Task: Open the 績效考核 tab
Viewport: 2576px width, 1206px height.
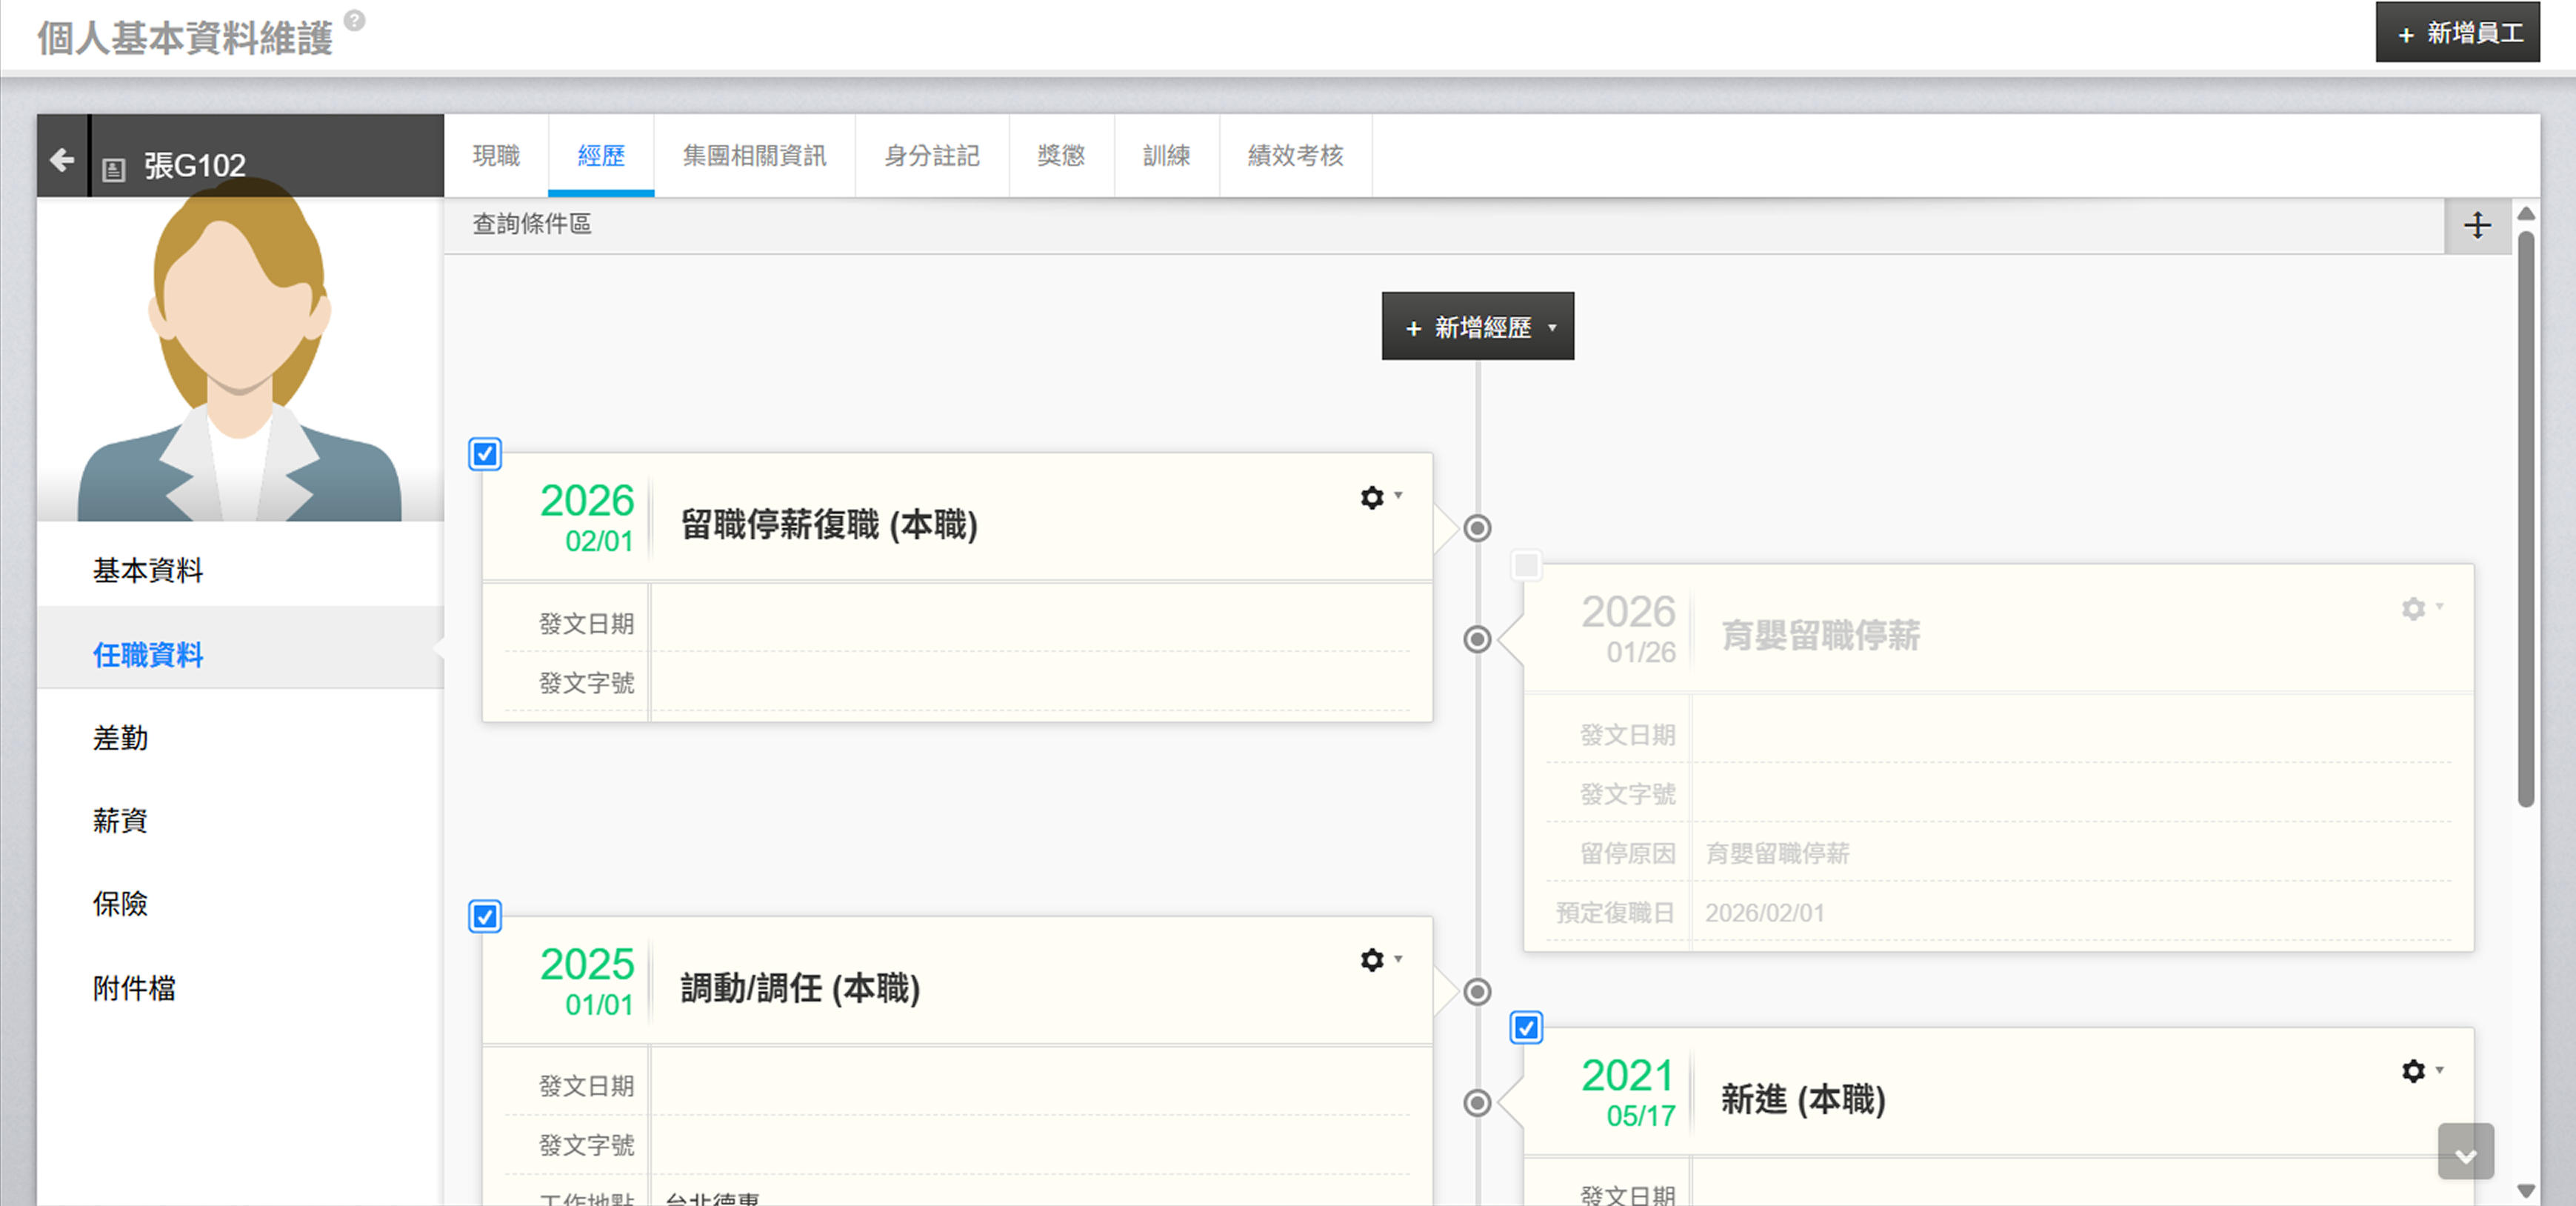Action: 1295,156
